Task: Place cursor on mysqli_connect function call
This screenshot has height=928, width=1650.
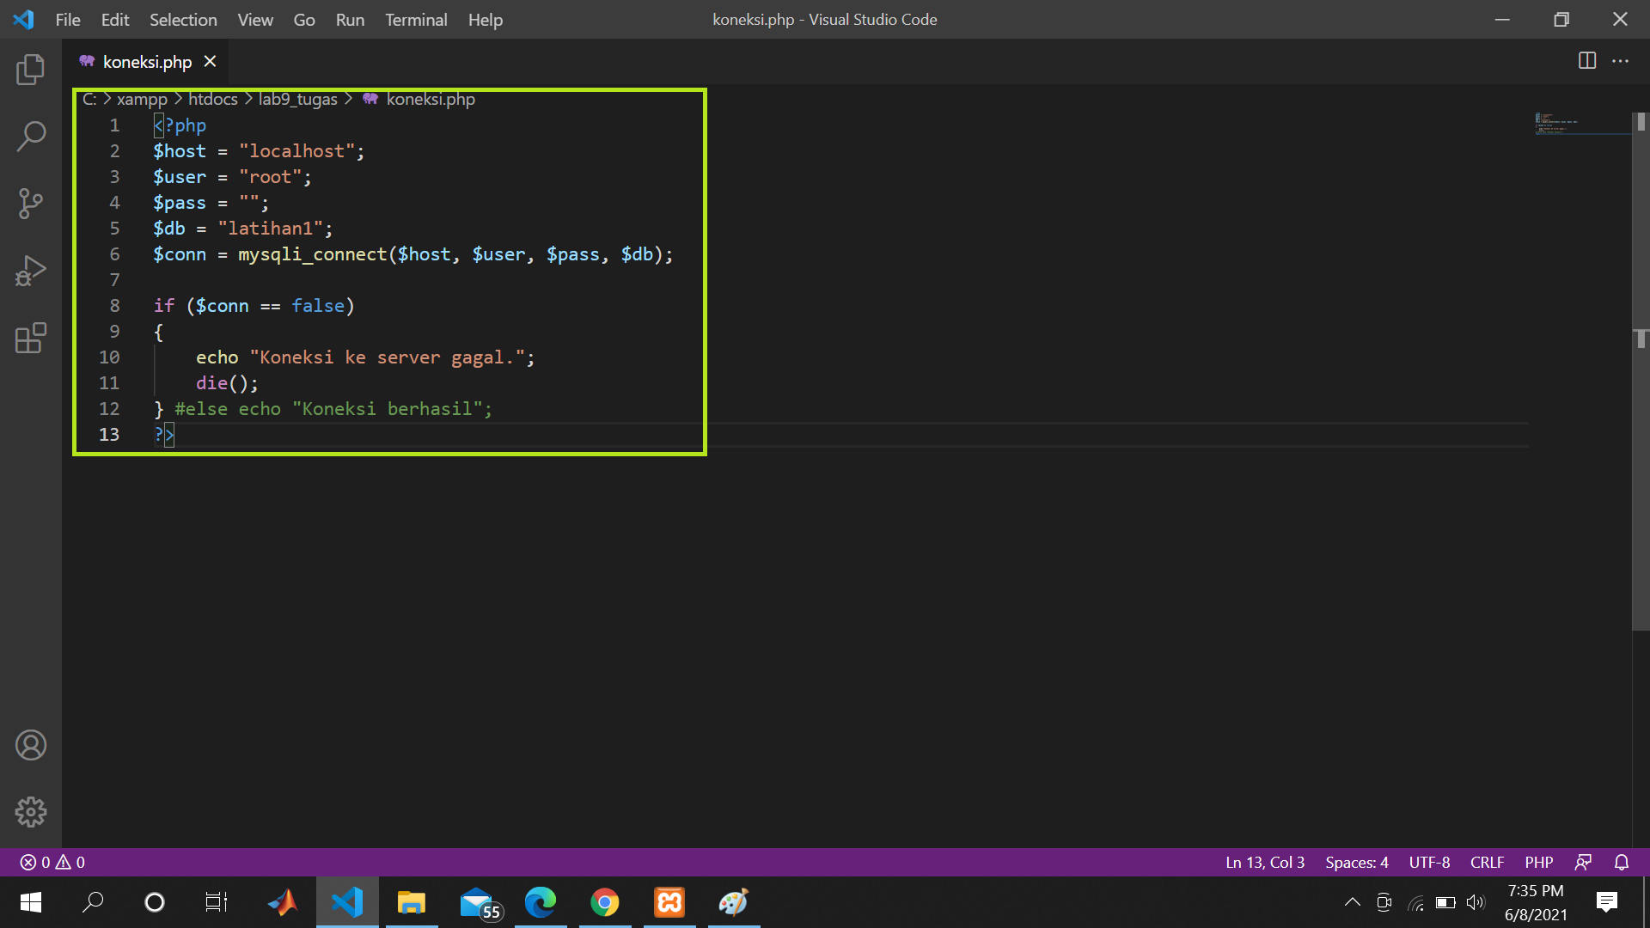Action: pyautogui.click(x=313, y=254)
